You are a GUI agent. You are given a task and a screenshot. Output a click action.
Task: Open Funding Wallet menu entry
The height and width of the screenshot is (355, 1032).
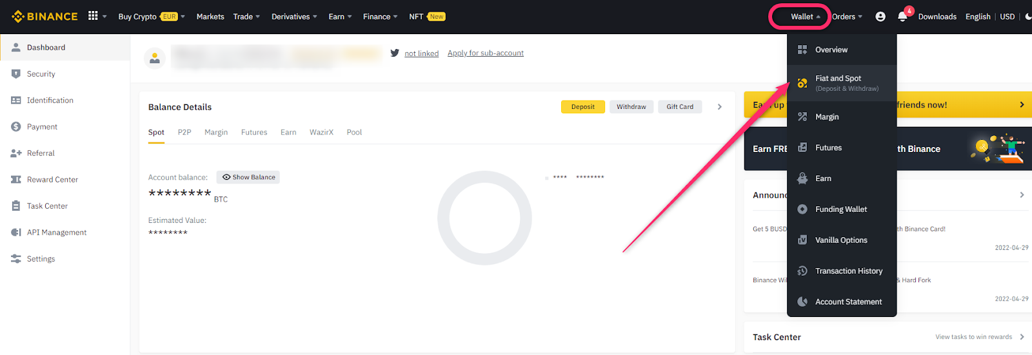(842, 209)
